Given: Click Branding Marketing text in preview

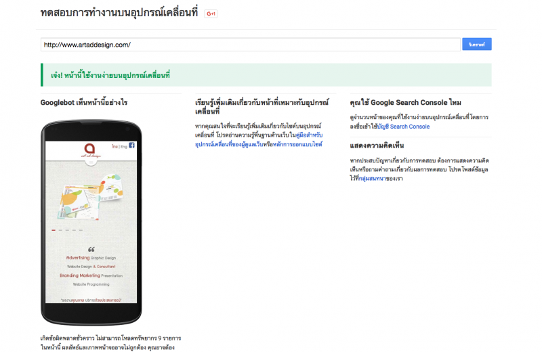Looking at the screenshot, I should 80,276.
